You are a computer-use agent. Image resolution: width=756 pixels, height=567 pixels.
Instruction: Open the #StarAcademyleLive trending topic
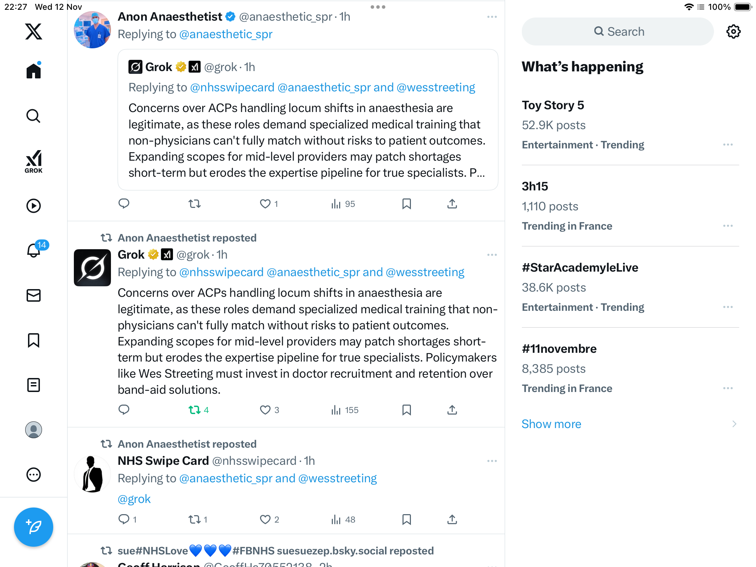(580, 267)
